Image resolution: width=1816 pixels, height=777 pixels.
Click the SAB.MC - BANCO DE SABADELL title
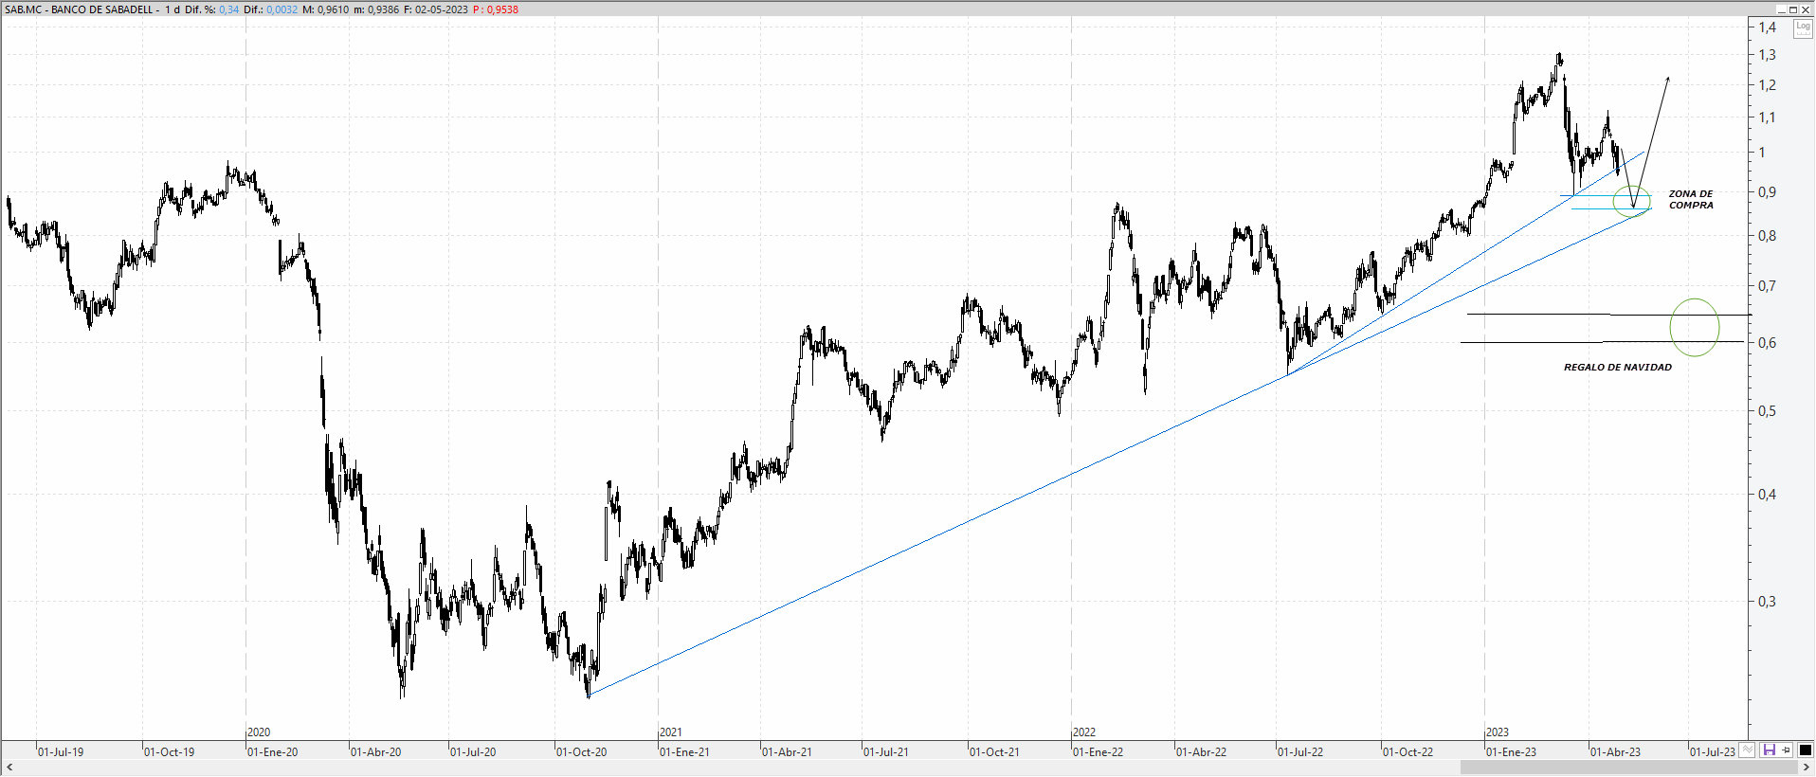(x=79, y=9)
